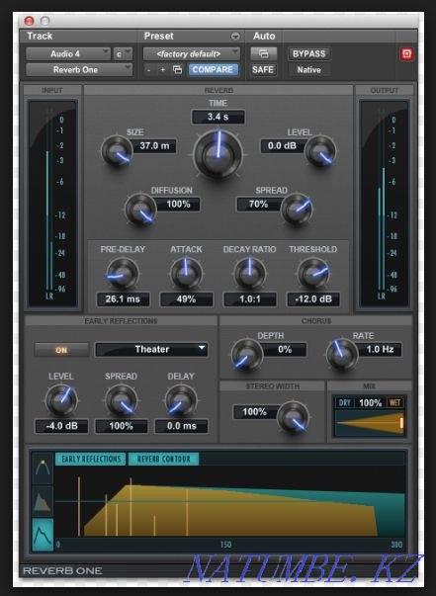Click the early reflections LEVEL knob
436x596 pixels.
(61, 400)
